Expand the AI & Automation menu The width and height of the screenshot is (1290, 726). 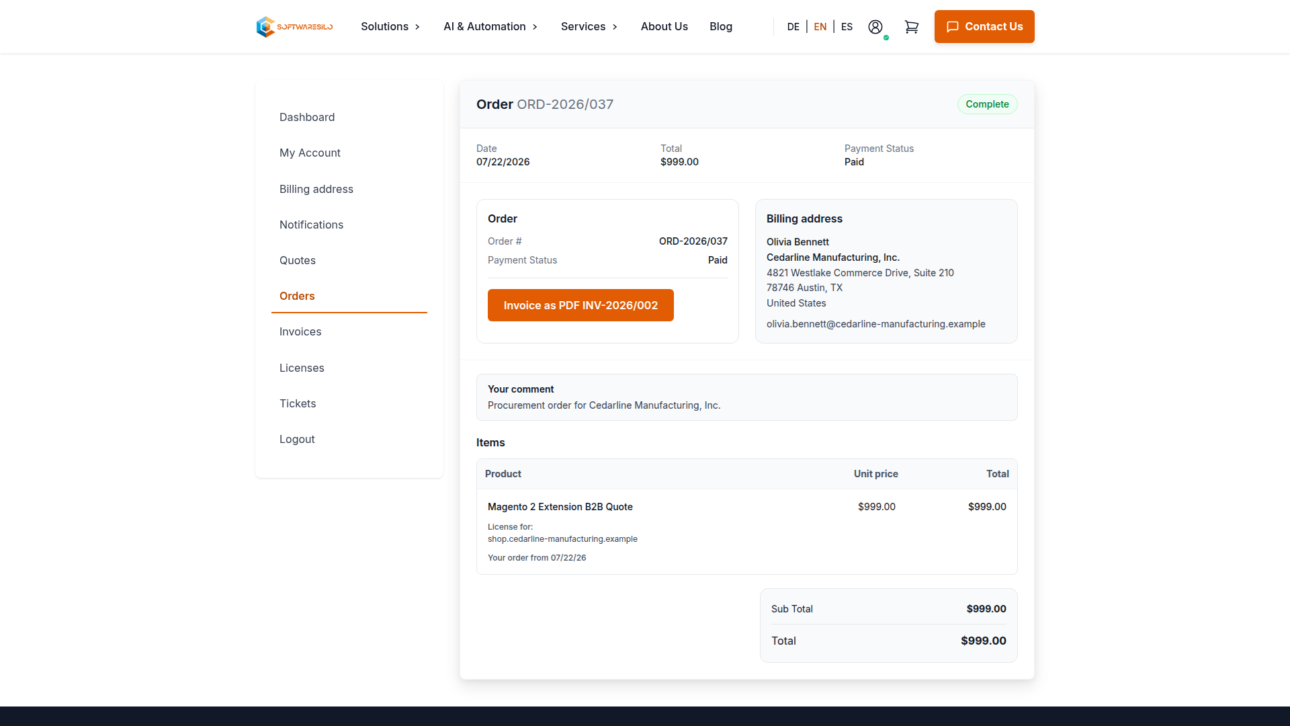click(490, 27)
